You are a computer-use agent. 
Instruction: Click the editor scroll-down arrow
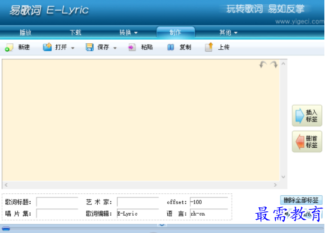pos(284,177)
